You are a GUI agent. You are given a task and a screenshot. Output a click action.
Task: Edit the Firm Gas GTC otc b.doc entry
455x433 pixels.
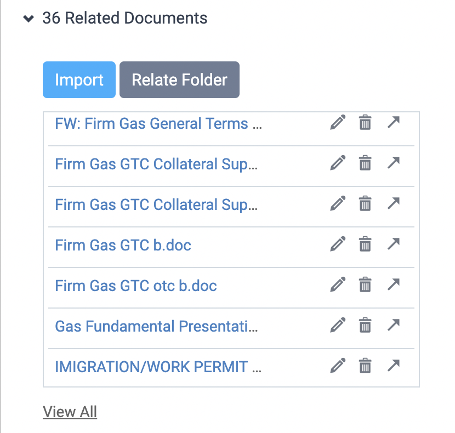[338, 284]
